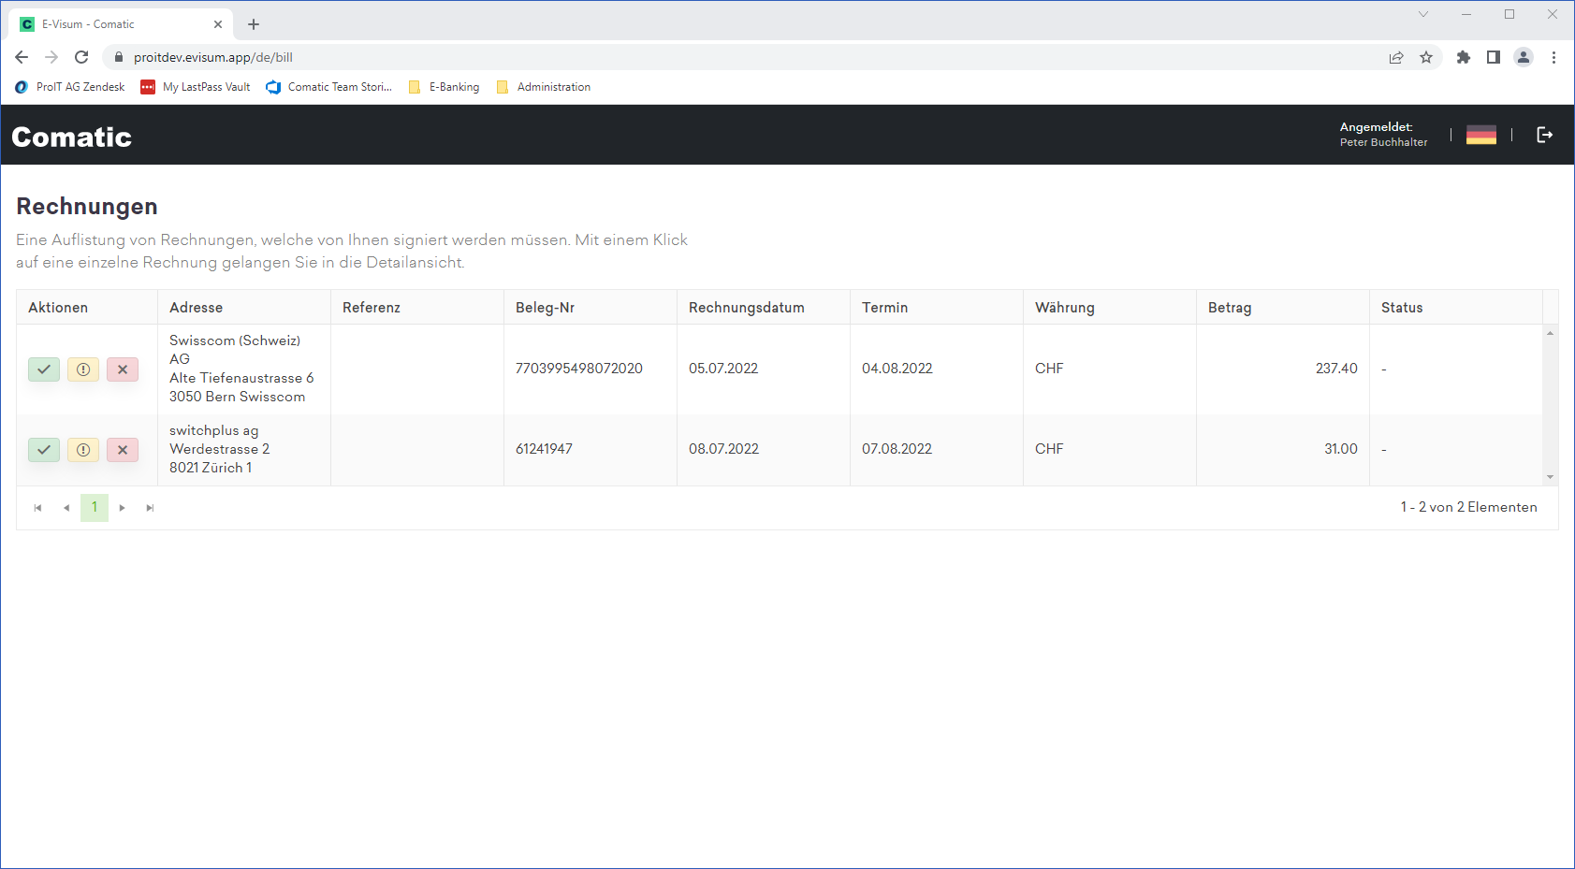Change language via German flag icon
The image size is (1575, 869).
click(1481, 135)
